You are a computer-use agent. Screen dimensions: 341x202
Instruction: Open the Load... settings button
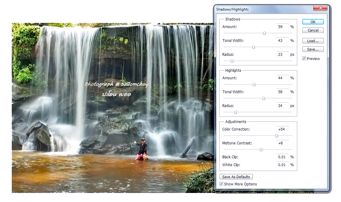313,41
